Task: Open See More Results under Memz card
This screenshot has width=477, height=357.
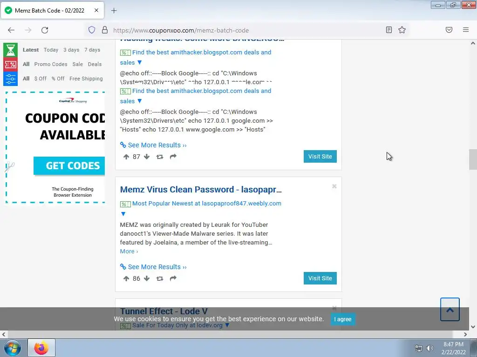Action: tap(157, 267)
